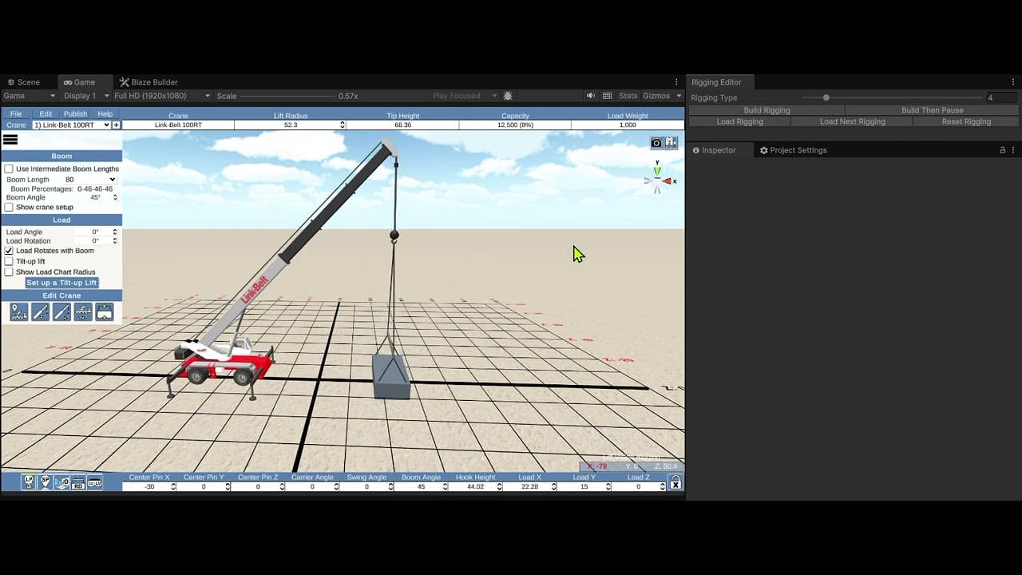Uncheck Load Rotates with Boom
The width and height of the screenshot is (1022, 575).
coord(9,251)
